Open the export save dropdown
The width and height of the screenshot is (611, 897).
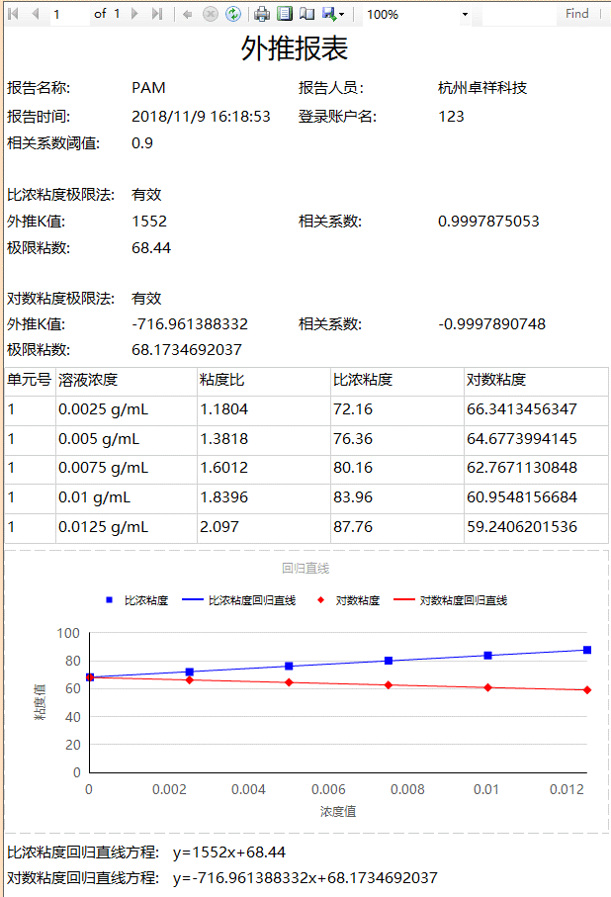(x=333, y=14)
